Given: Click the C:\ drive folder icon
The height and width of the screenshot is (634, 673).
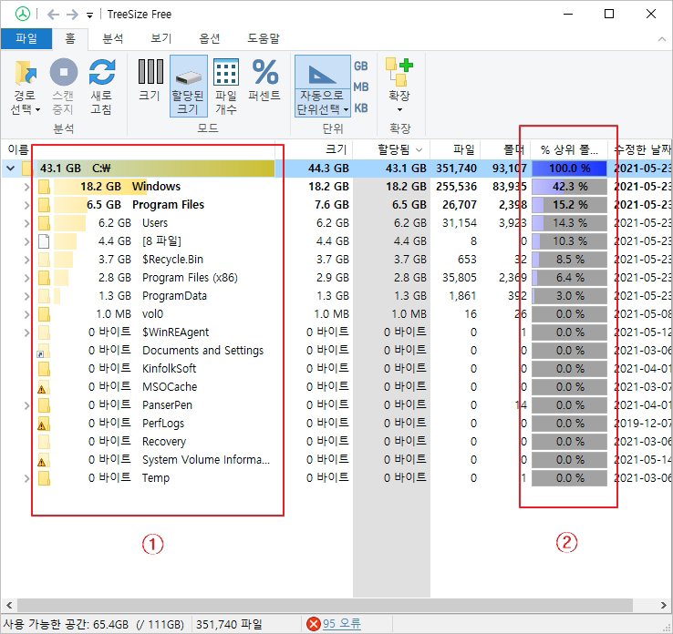Looking at the screenshot, I should point(27,169).
